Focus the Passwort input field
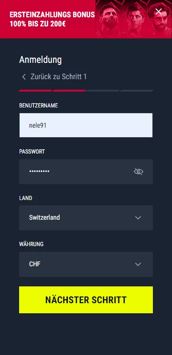Screen dimensions: 172x355 (x=86, y=172)
